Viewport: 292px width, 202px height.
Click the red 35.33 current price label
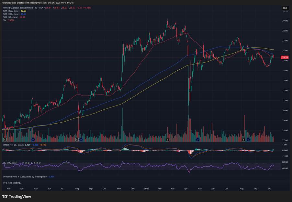285,57
